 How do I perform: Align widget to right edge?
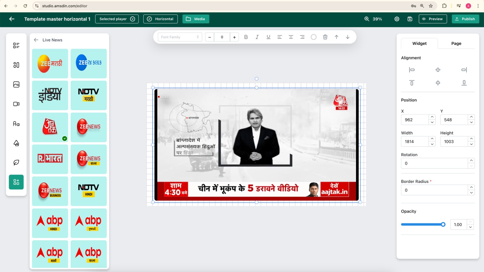point(464,70)
